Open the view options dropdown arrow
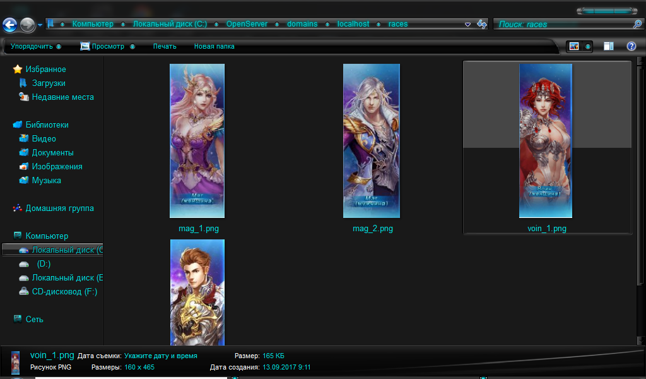646x379 pixels. (x=588, y=46)
